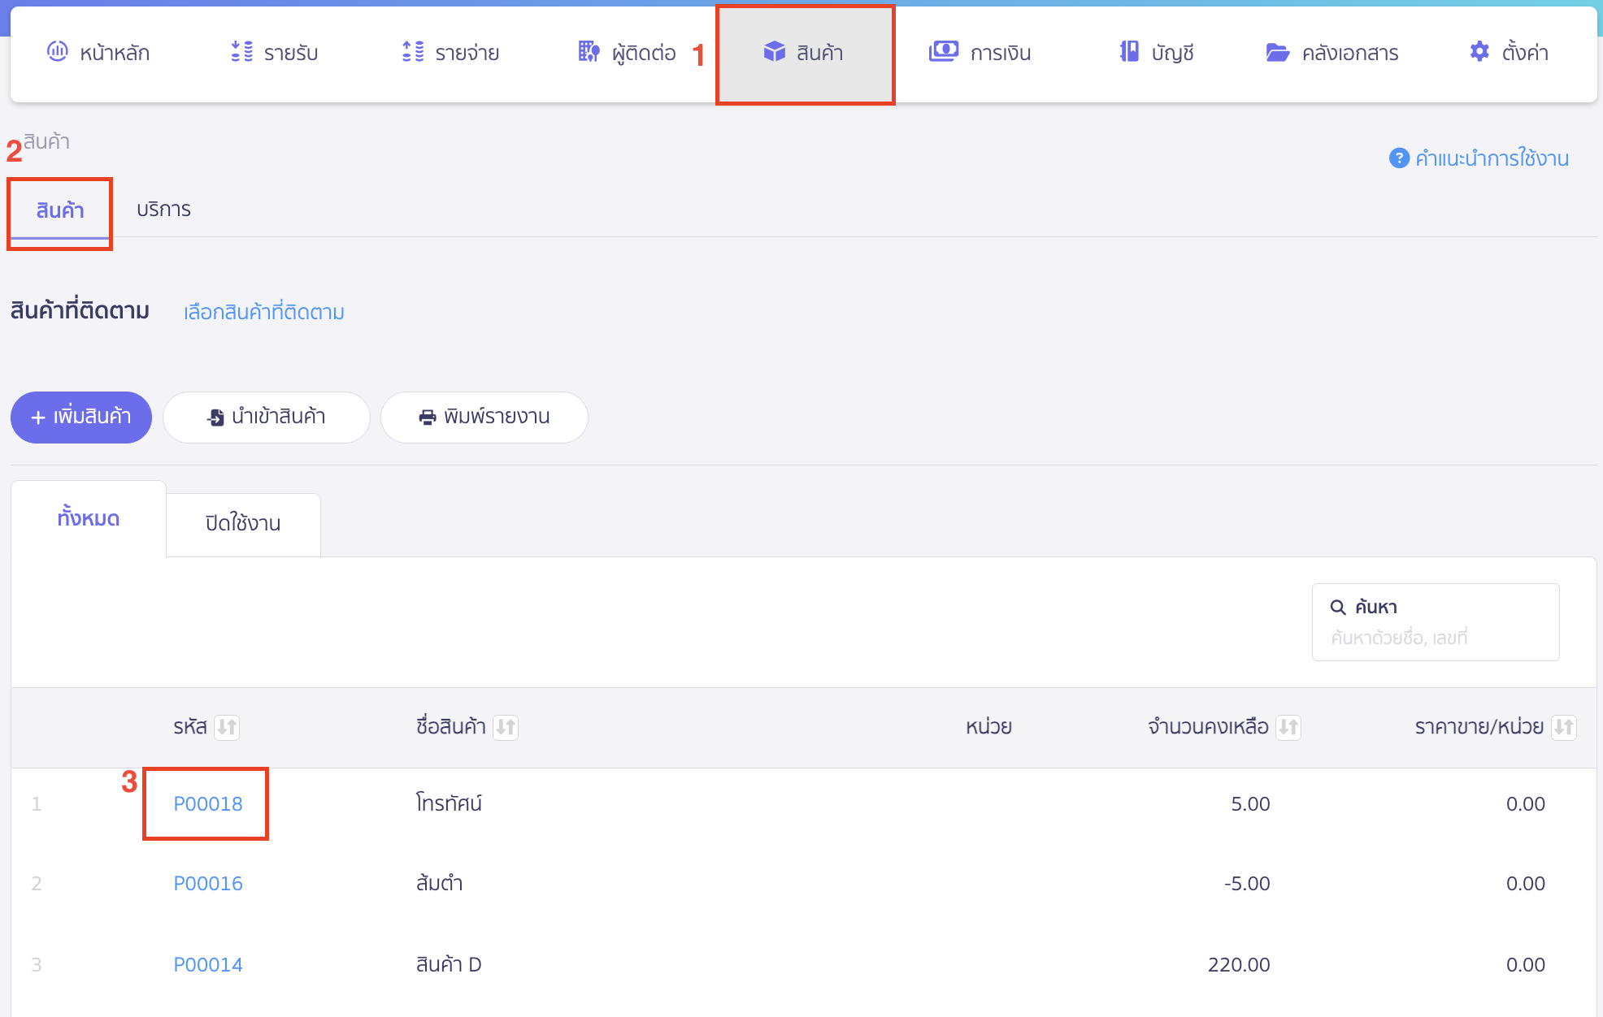Toggle sort on the ชื่อสินค้า column

coord(506,727)
